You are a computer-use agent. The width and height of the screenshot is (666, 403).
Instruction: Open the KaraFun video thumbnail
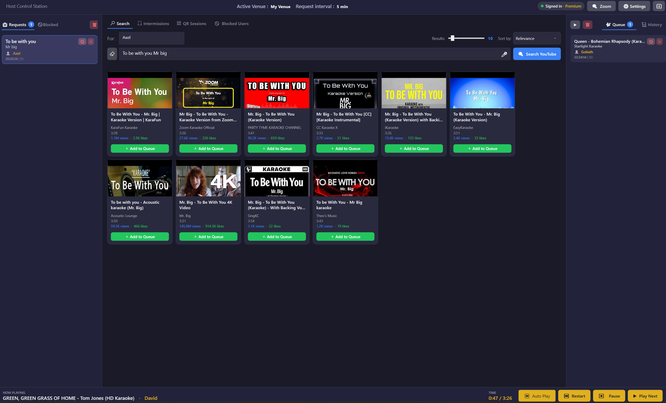click(140, 90)
